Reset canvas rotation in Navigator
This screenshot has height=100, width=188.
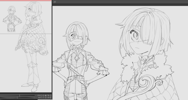click(46, 98)
